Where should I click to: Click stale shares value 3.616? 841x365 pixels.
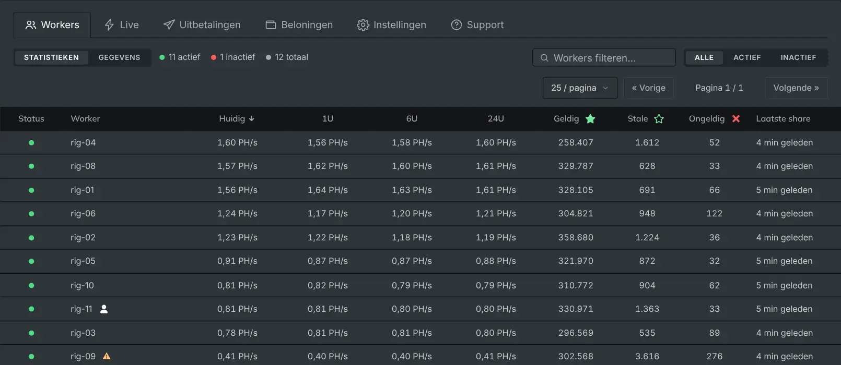[x=647, y=357]
